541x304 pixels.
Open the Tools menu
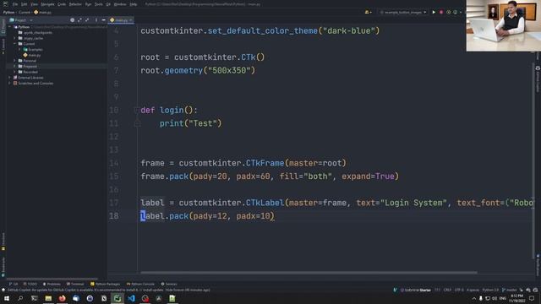tap(99, 4)
